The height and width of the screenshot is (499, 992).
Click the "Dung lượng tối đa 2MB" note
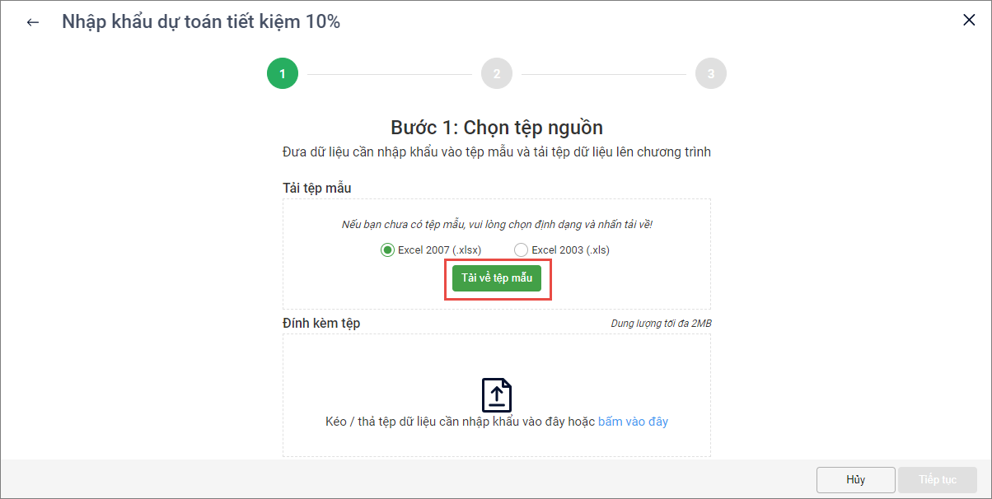point(661,324)
